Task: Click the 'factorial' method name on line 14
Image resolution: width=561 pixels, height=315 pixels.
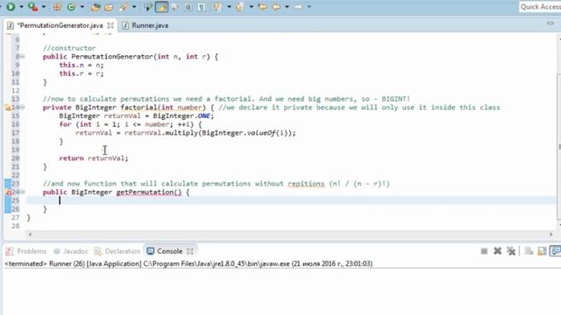Action: point(138,107)
